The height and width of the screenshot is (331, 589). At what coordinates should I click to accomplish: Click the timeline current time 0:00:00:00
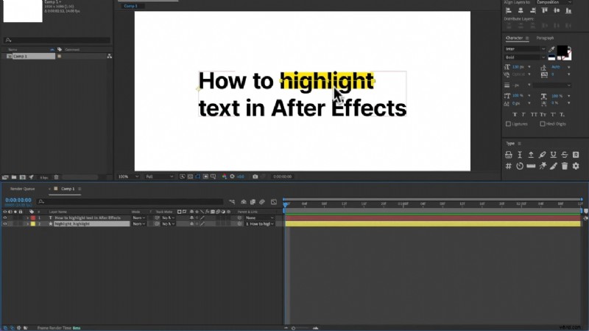(18, 201)
